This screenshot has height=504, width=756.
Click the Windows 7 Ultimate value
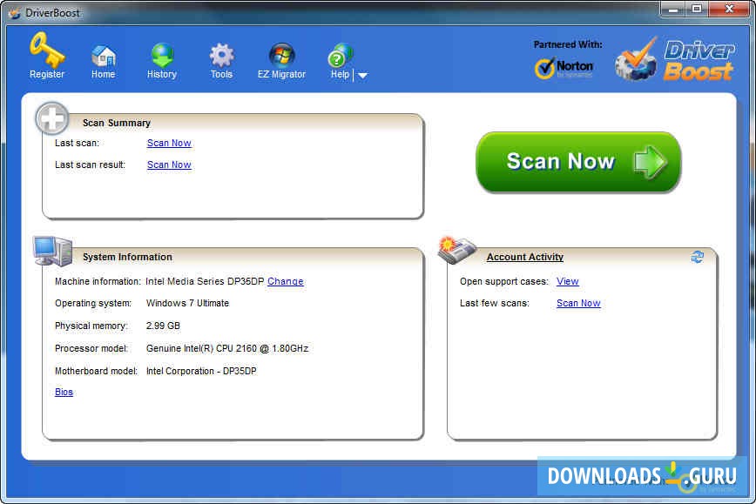click(x=187, y=303)
